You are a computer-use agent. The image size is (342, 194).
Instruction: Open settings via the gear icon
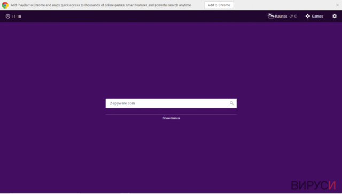335,16
